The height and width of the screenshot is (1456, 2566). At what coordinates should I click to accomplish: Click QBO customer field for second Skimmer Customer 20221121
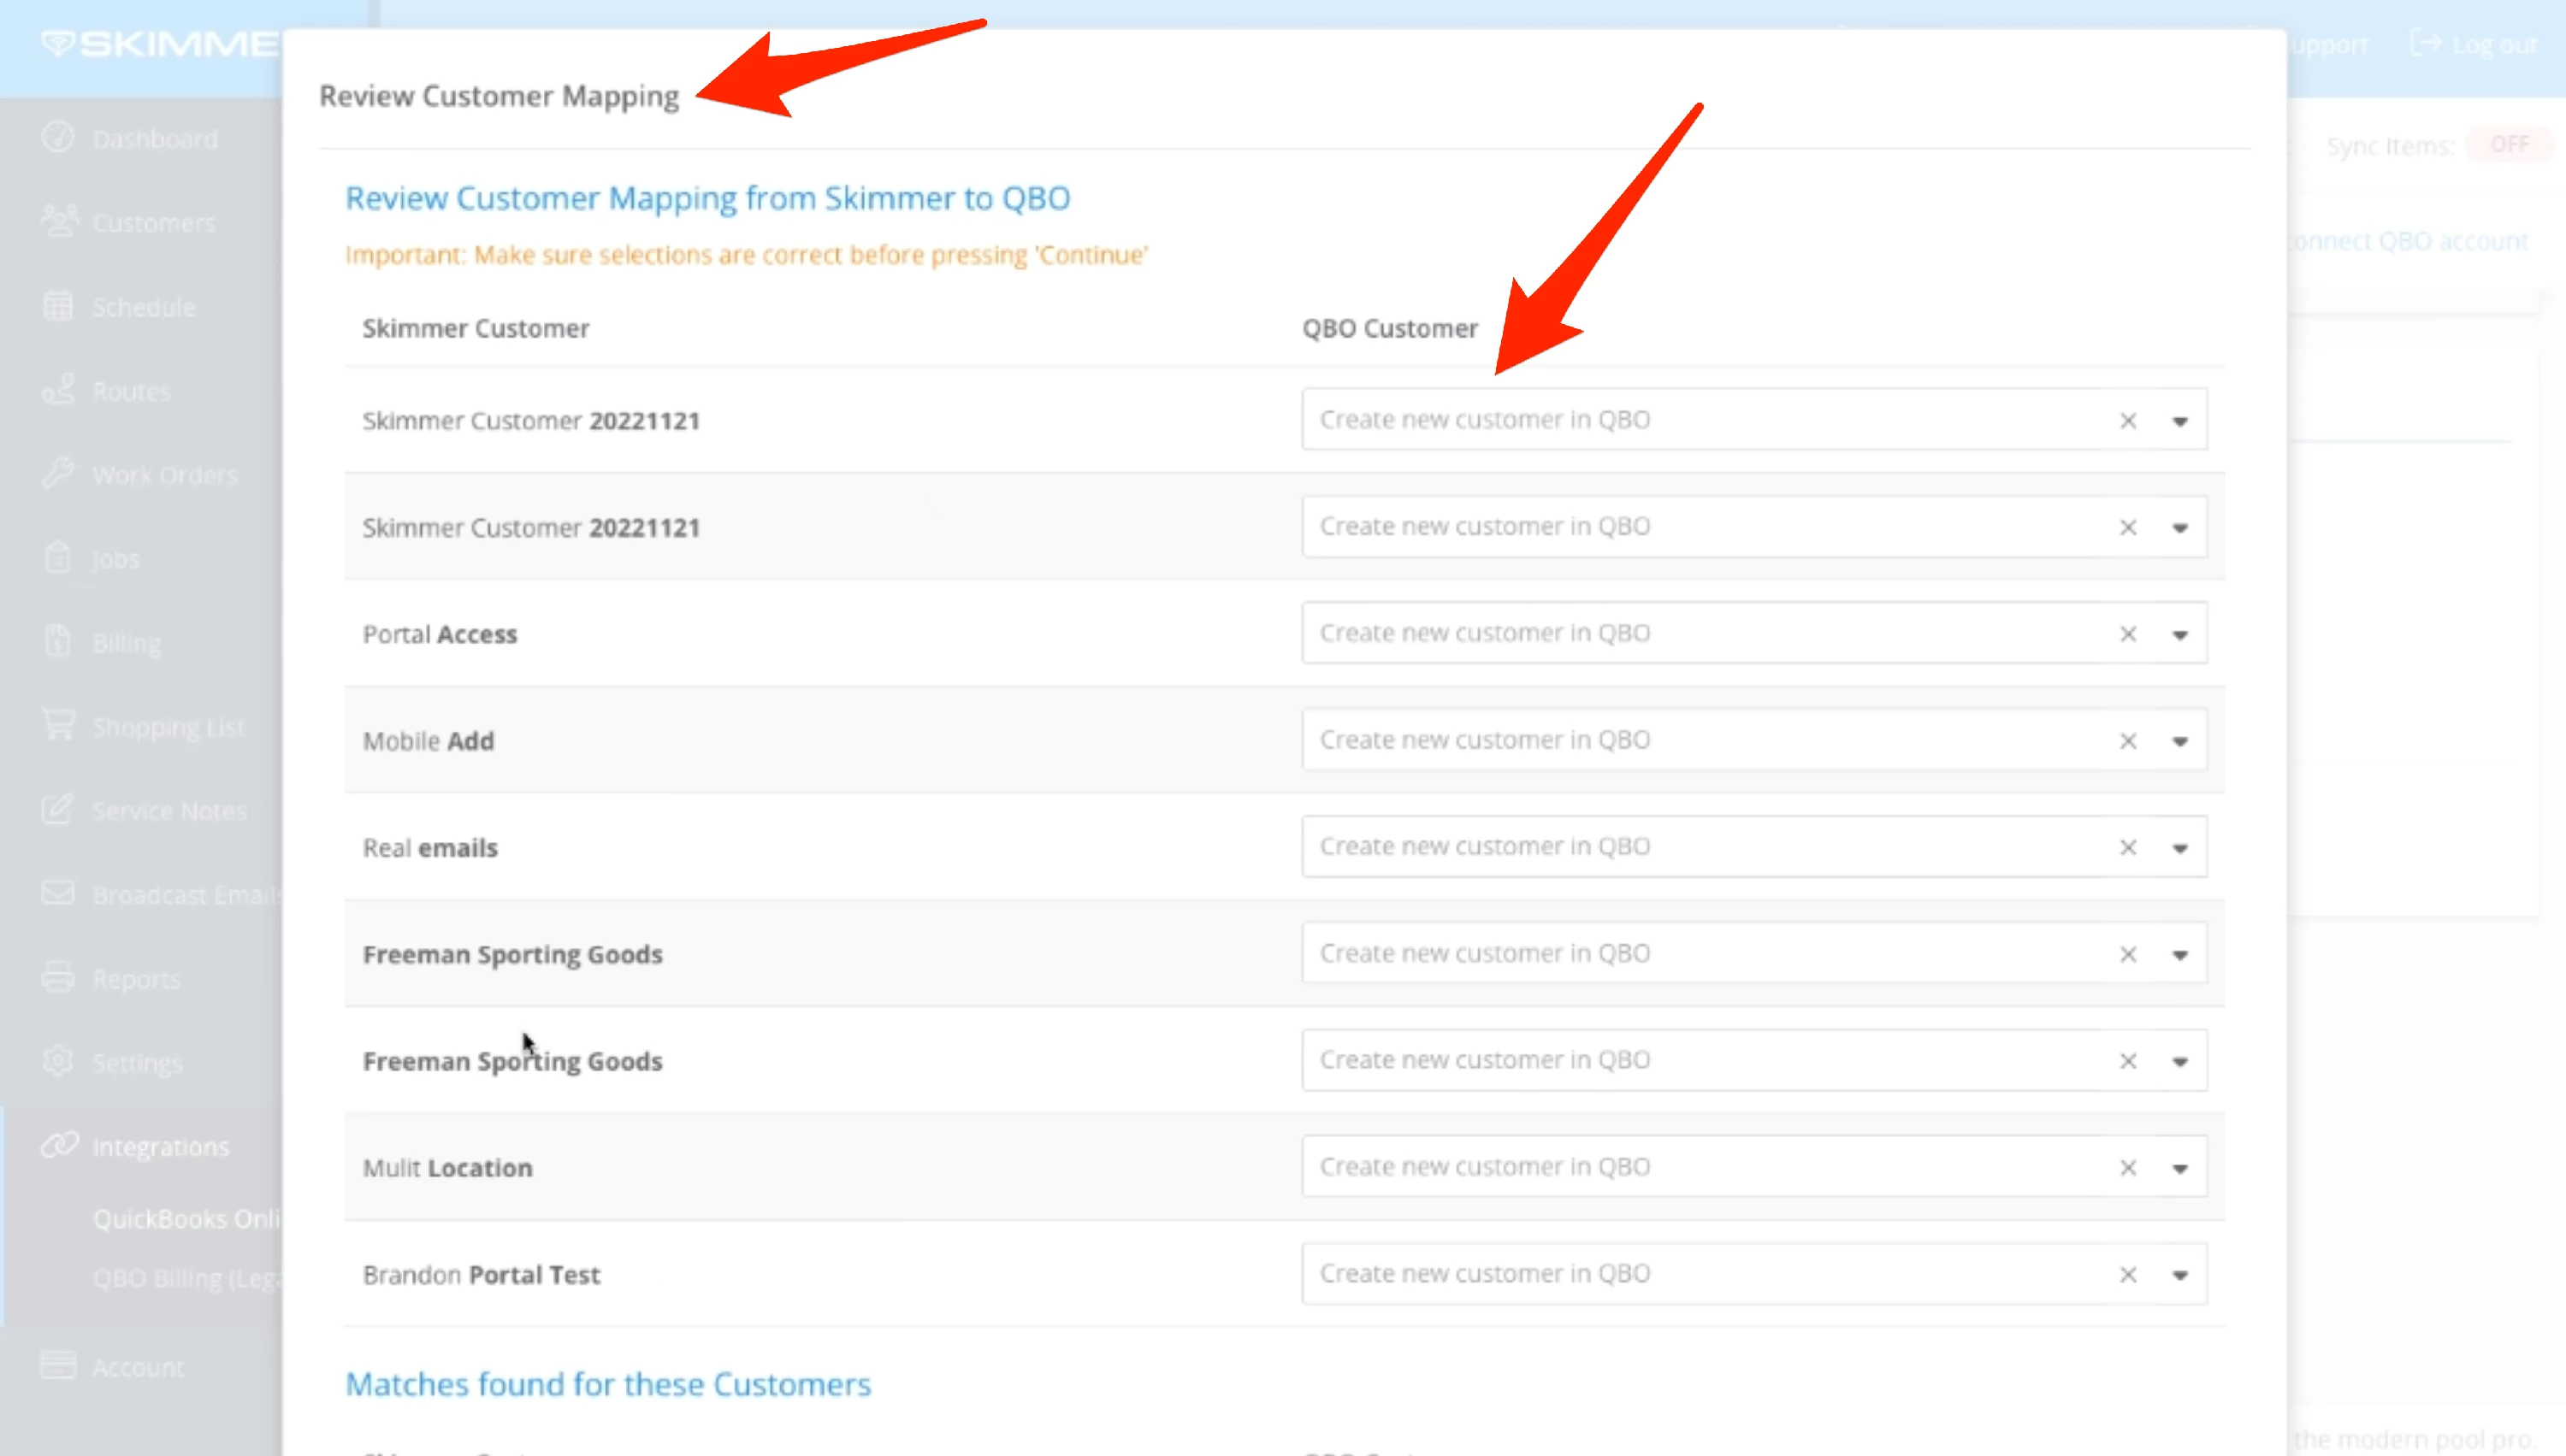(x=1700, y=527)
